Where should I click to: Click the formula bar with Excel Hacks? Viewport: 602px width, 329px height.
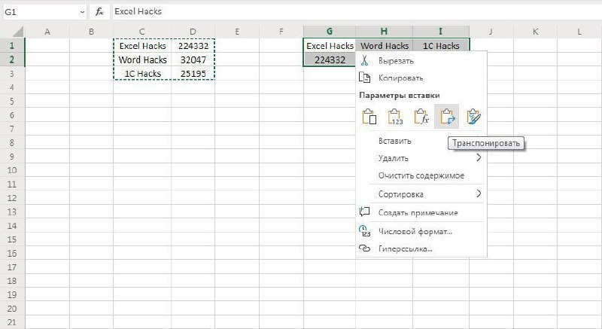point(355,12)
